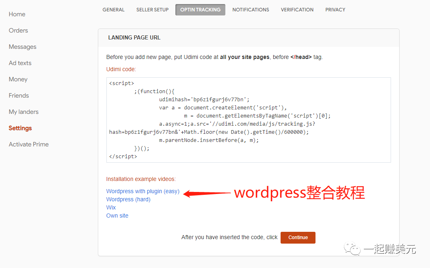
Task: Click the 'm.parentNode.insertBefore(a, m);' line
Action: [209, 140]
